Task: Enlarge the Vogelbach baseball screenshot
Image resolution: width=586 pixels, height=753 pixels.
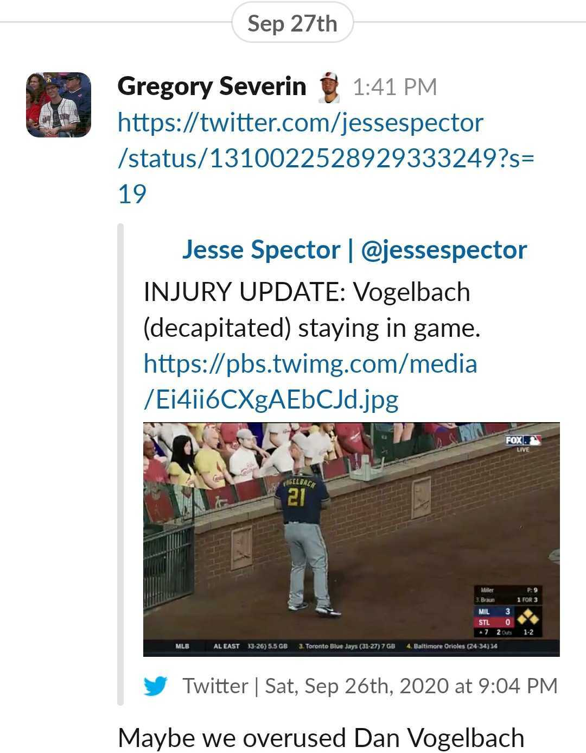Action: [352, 539]
